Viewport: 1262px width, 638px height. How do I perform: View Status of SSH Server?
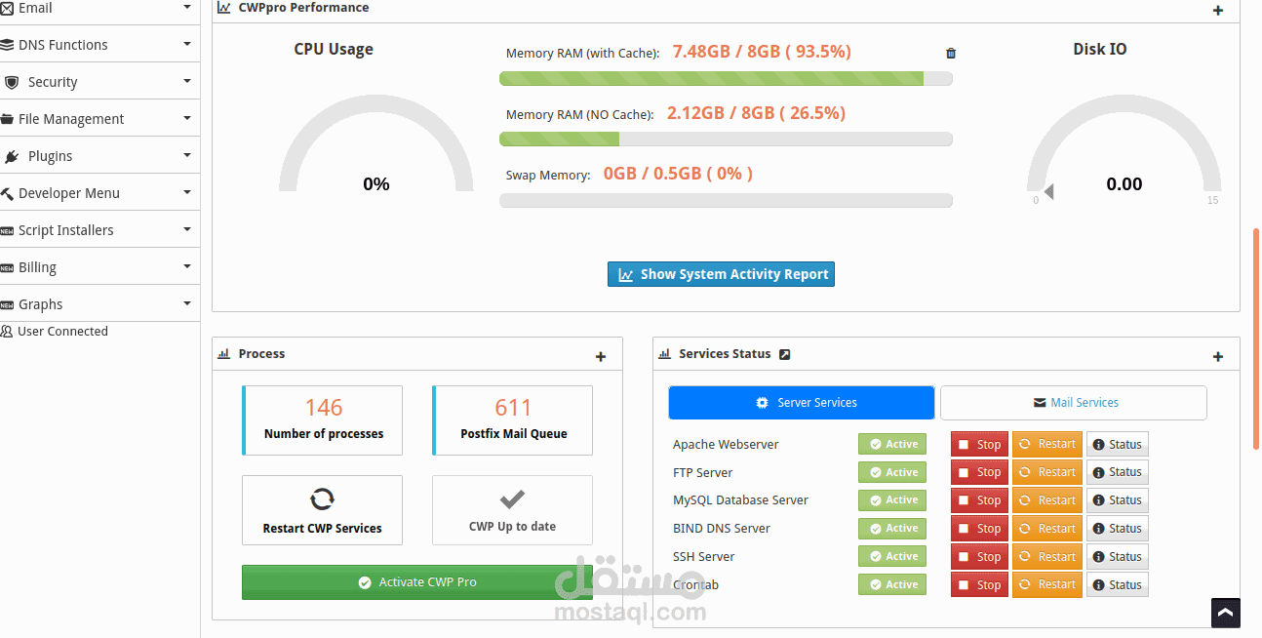click(x=1118, y=557)
